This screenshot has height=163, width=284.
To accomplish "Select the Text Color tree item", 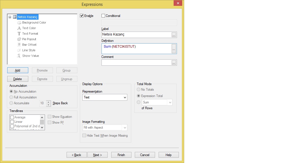I will pos(29,28).
